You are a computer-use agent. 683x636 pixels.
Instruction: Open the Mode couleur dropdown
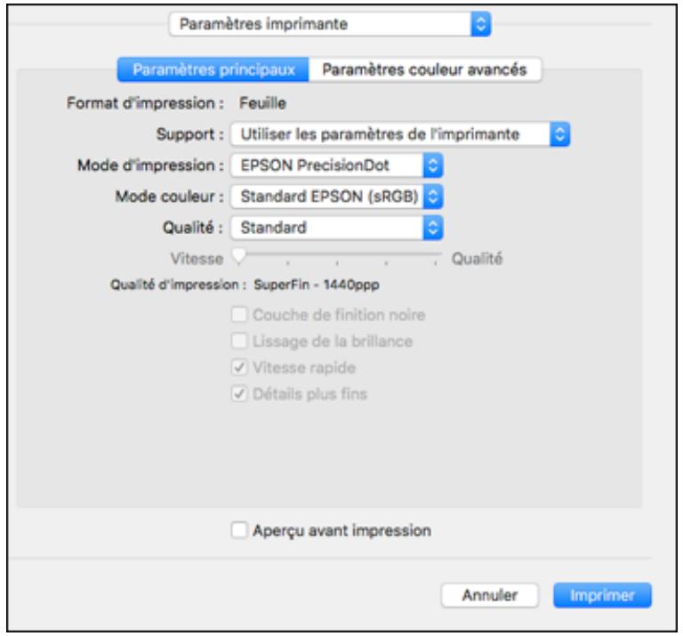click(x=335, y=197)
